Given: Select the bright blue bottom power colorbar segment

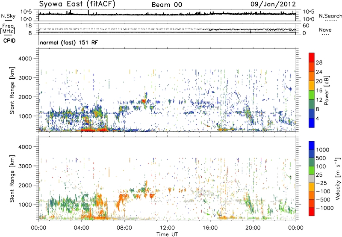Looking at the screenshot, I should [x=312, y=123].
